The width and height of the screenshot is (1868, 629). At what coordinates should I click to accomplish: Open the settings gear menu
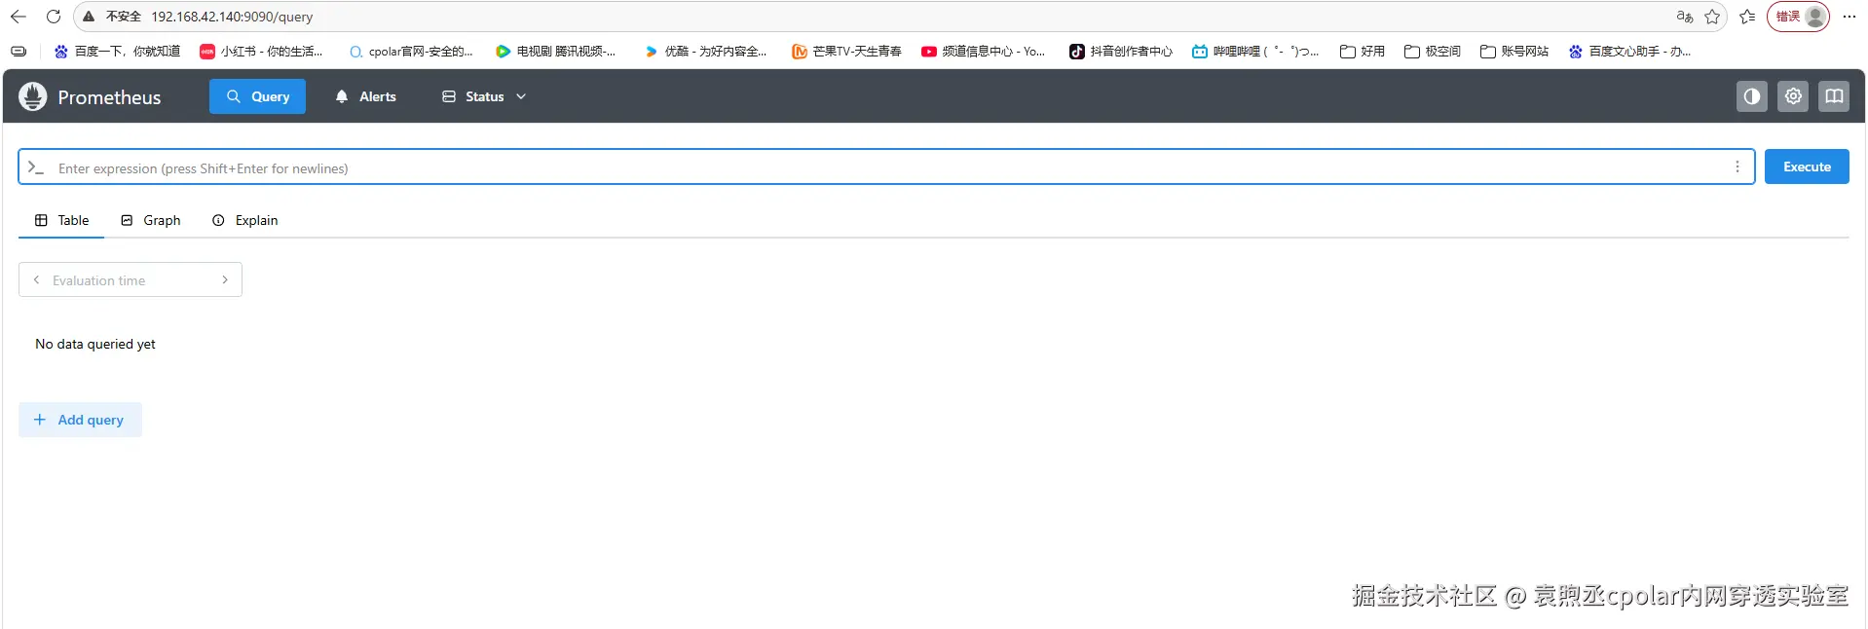1792,96
